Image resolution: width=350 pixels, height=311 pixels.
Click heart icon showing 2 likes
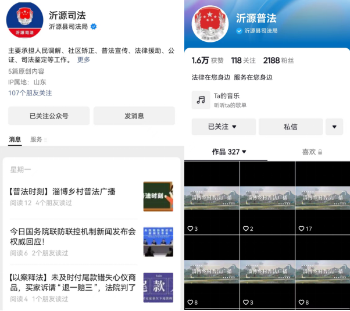tap(246, 228)
